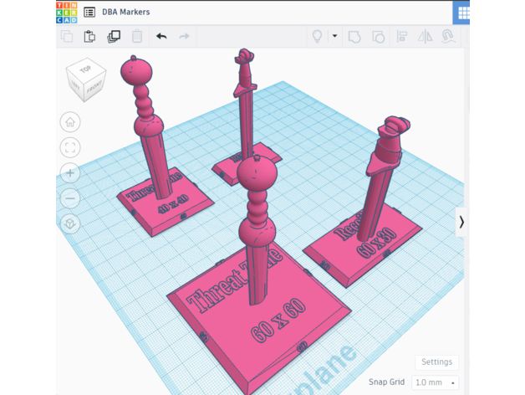Open the designs list icon beside DBA Markers
This screenshot has width=525, height=395.
(x=89, y=13)
